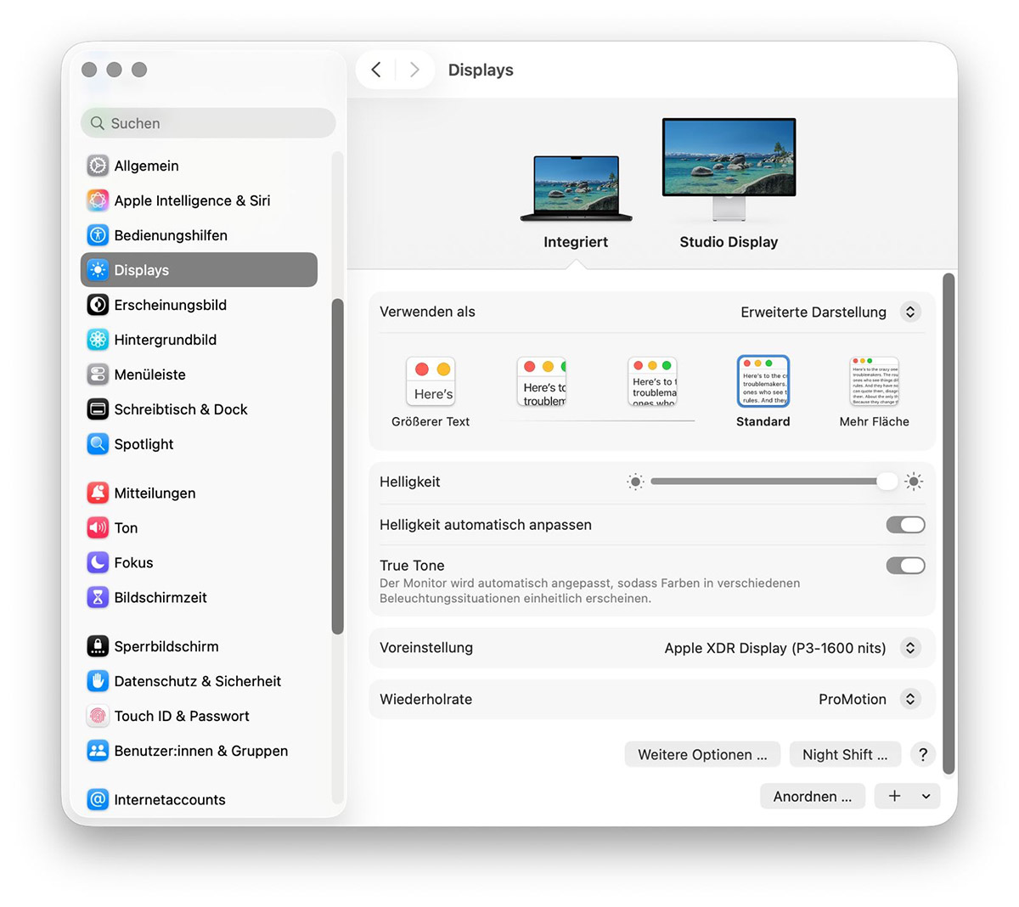Click the Internetaccounts at-sign icon
The height and width of the screenshot is (907, 1019).
coord(98,800)
